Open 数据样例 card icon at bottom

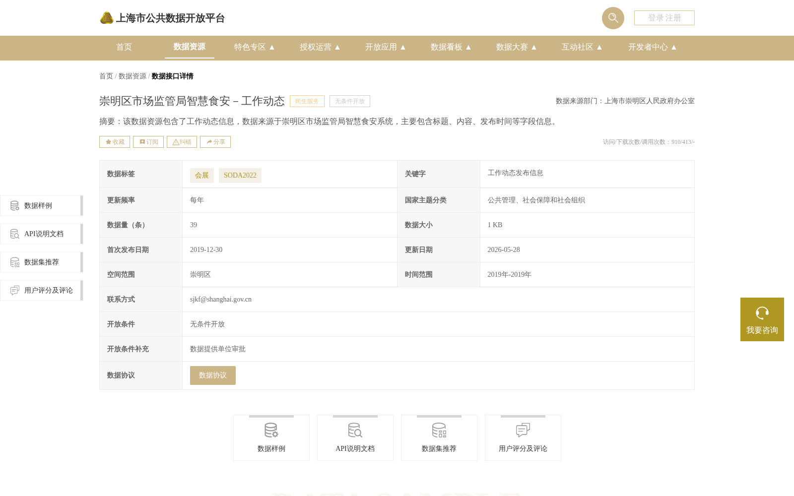click(271, 430)
